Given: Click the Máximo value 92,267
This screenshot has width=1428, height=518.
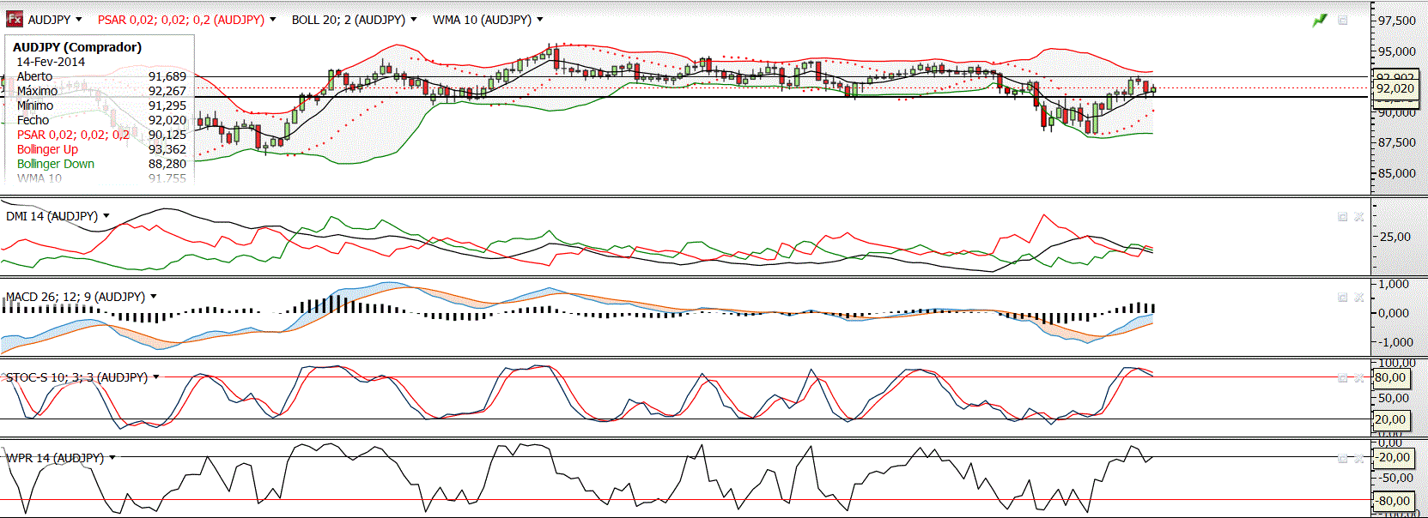Looking at the screenshot, I should pyautogui.click(x=167, y=91).
